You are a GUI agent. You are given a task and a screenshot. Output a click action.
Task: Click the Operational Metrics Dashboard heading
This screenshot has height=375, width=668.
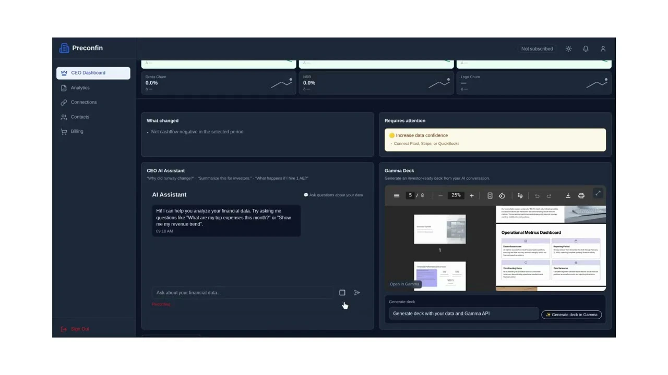coord(531,232)
